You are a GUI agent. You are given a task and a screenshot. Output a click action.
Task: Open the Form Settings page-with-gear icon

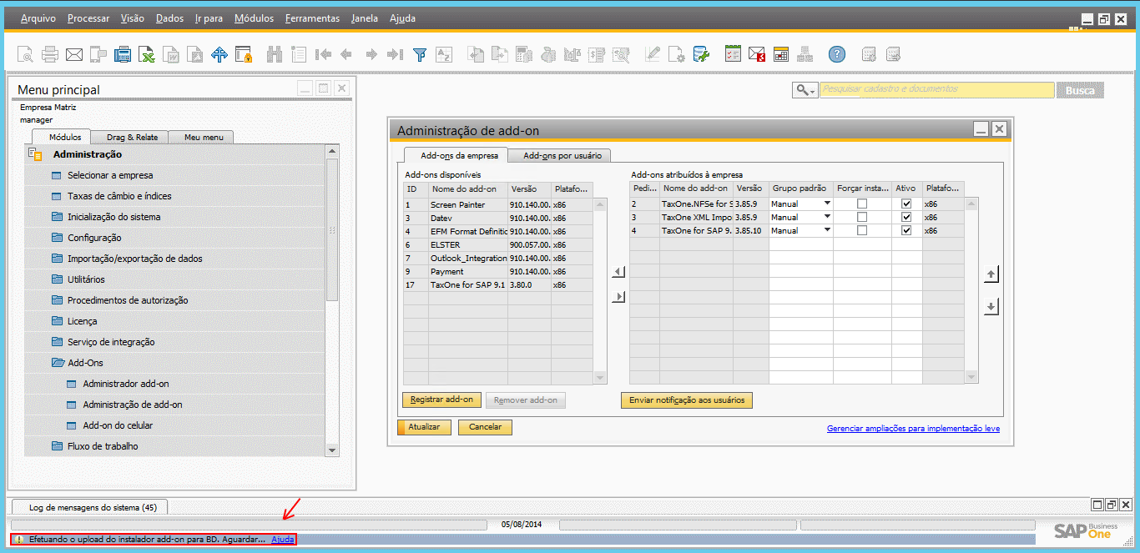677,55
